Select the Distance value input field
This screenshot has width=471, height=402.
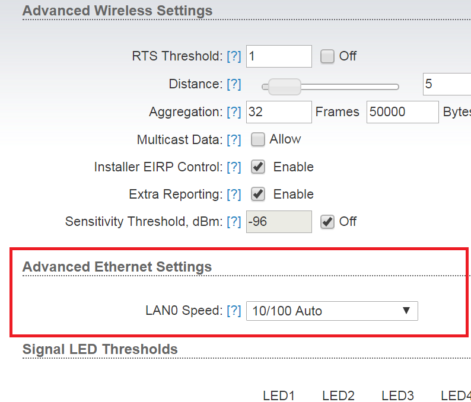tap(446, 84)
